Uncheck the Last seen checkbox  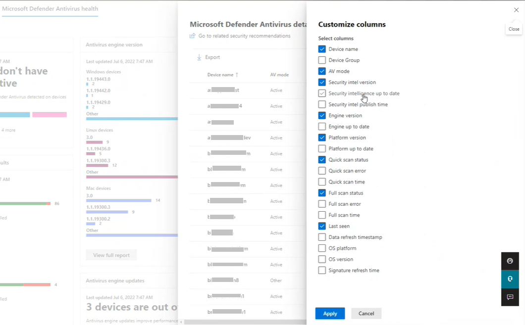(322, 226)
